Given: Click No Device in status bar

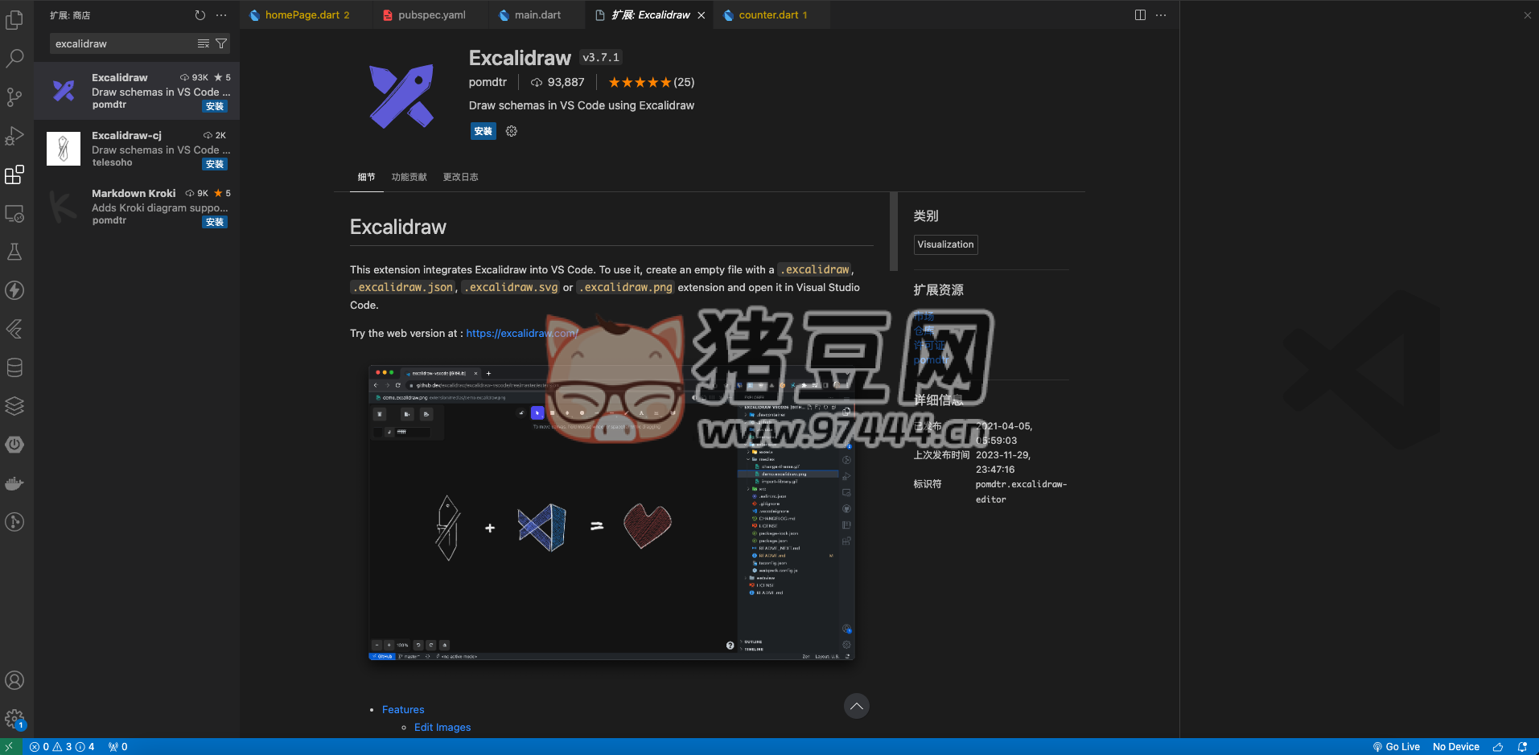Looking at the screenshot, I should (x=1455, y=747).
